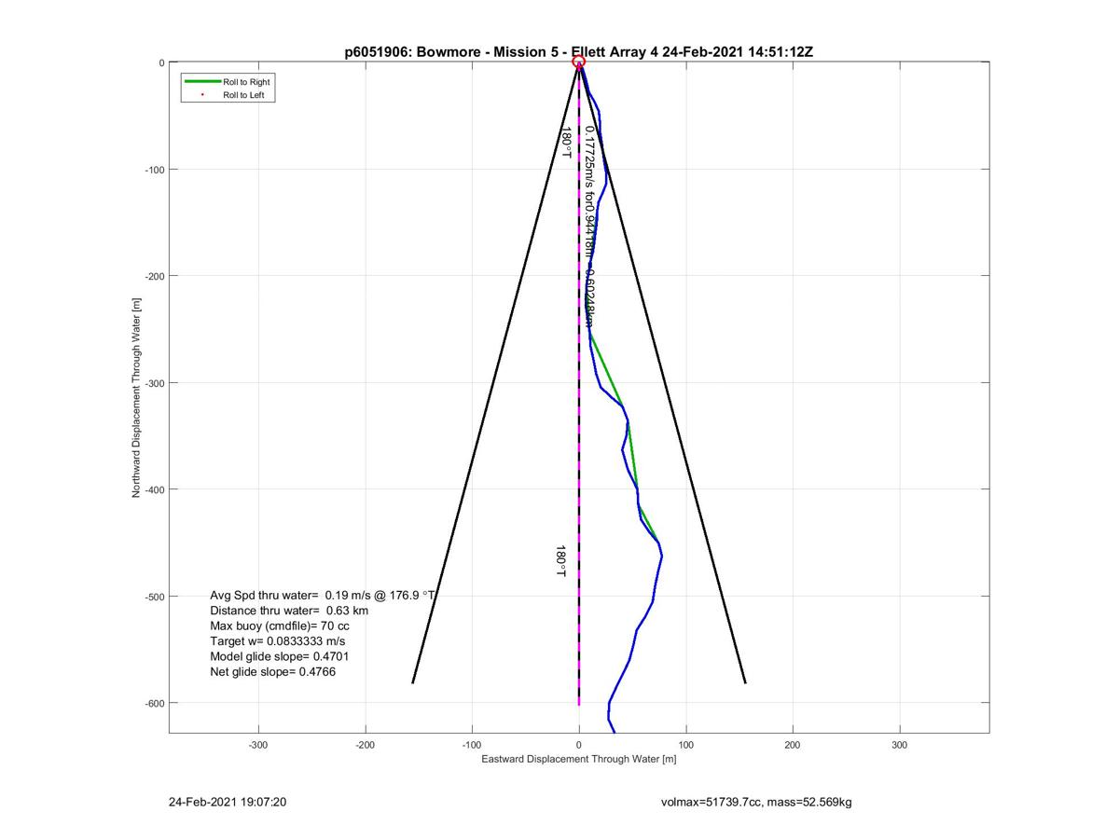Click the -100 tick on the vertical axis
This screenshot has height=825, width=1119.
coord(154,170)
